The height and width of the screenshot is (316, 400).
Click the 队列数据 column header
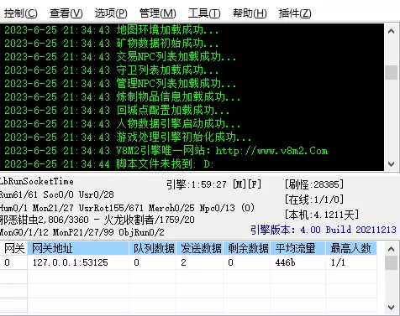point(153,248)
